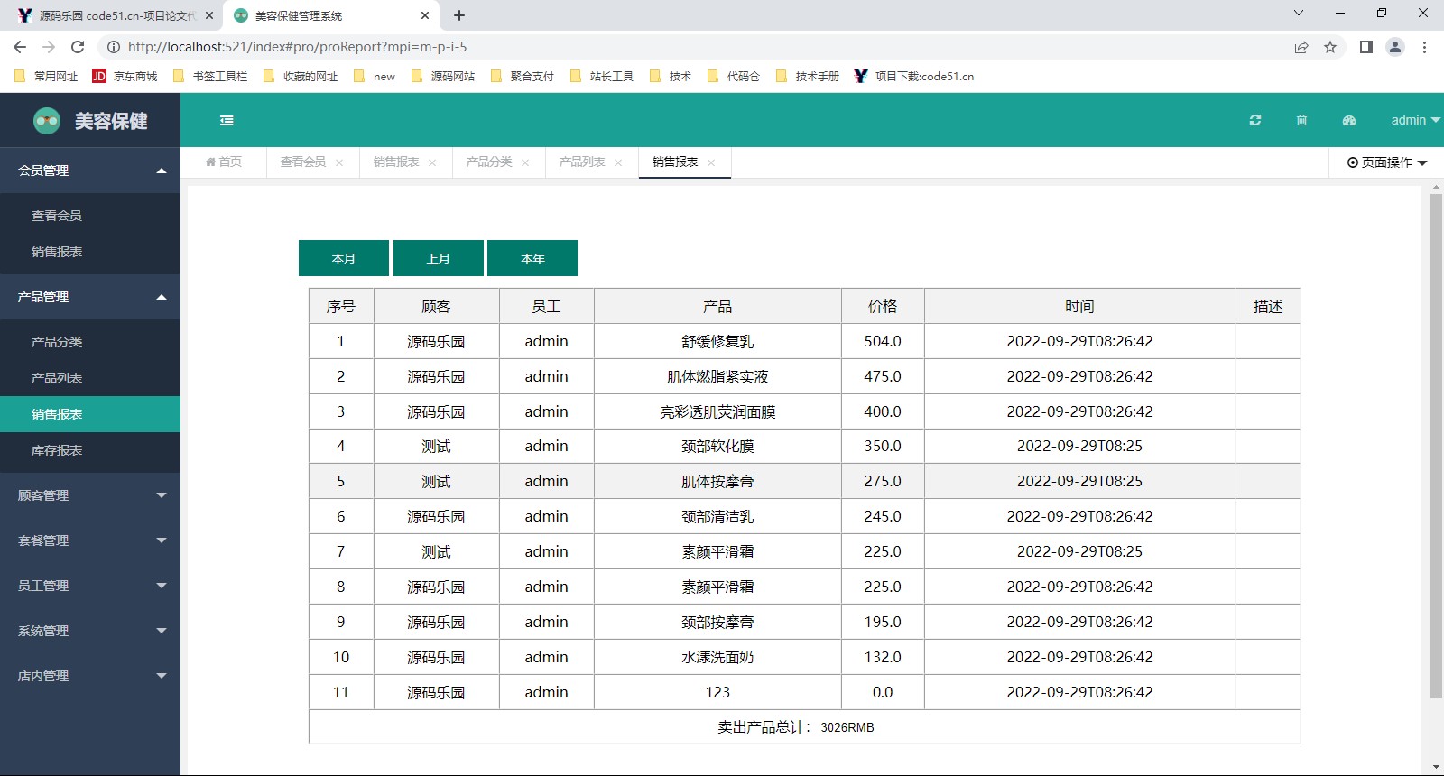Click the site information icon beside the URL

[x=114, y=47]
